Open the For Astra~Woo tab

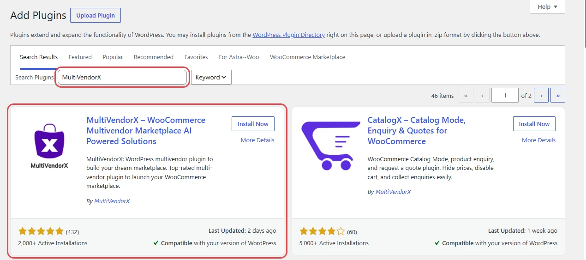239,57
